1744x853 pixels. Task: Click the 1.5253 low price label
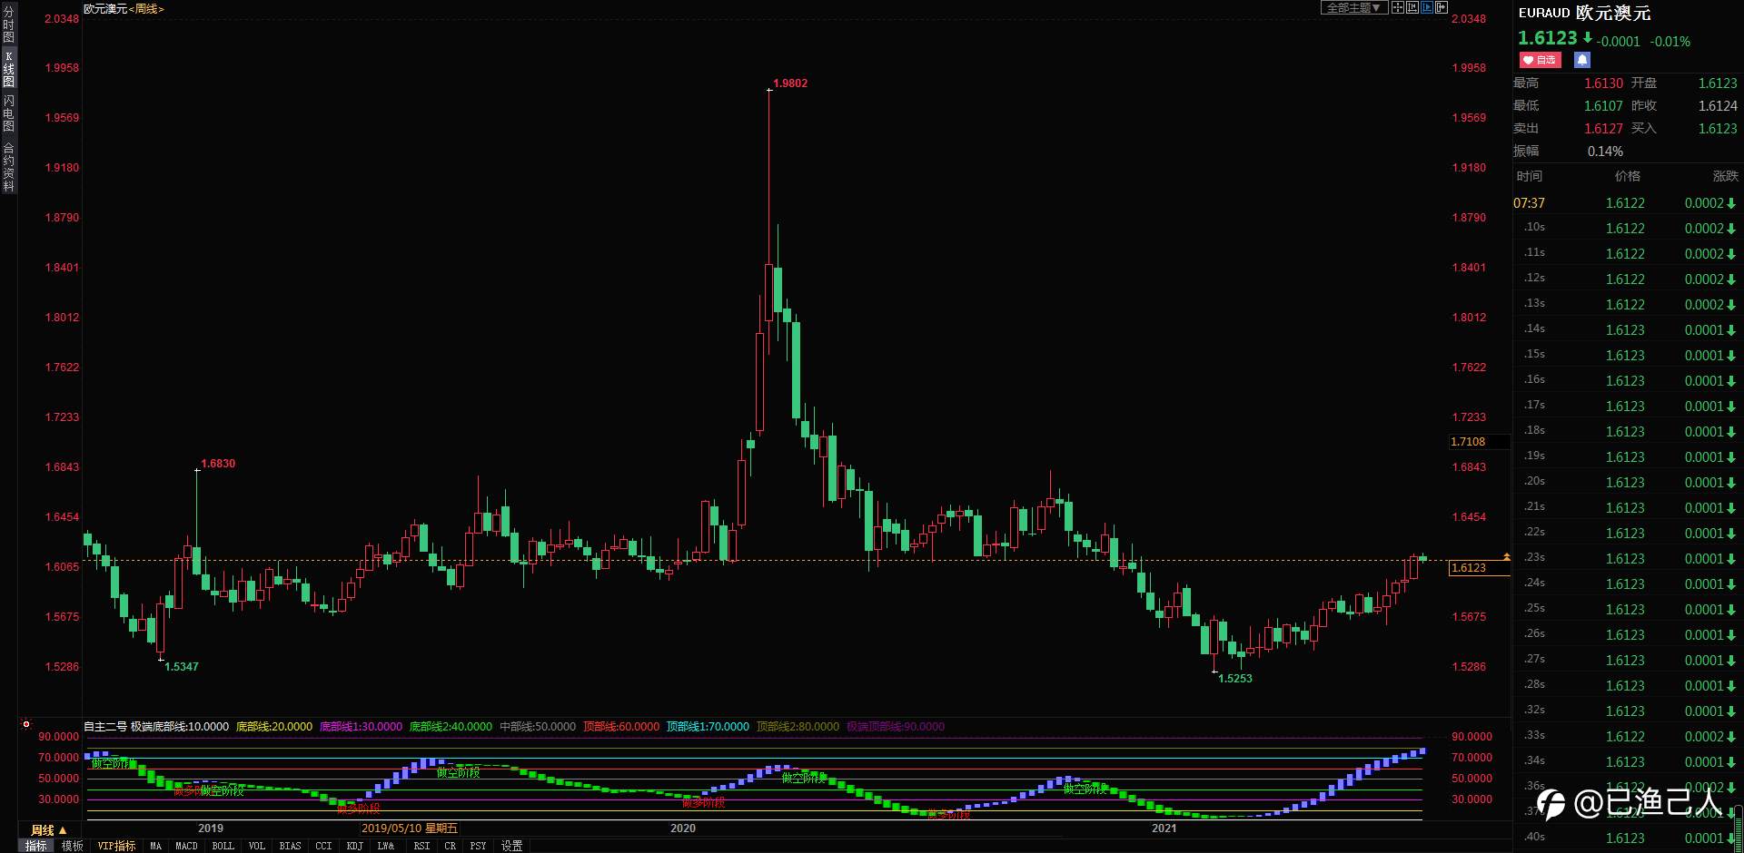click(1235, 679)
